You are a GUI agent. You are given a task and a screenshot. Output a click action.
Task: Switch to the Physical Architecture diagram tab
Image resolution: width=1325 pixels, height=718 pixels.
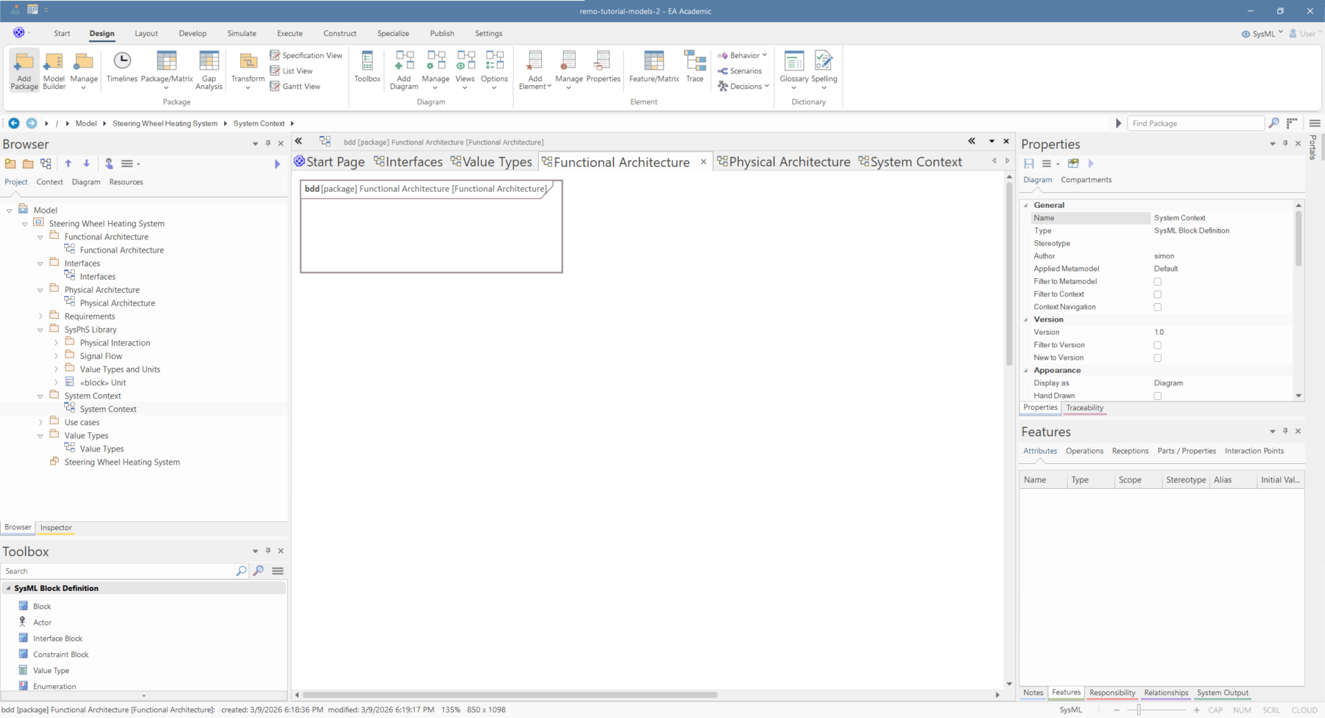(783, 162)
